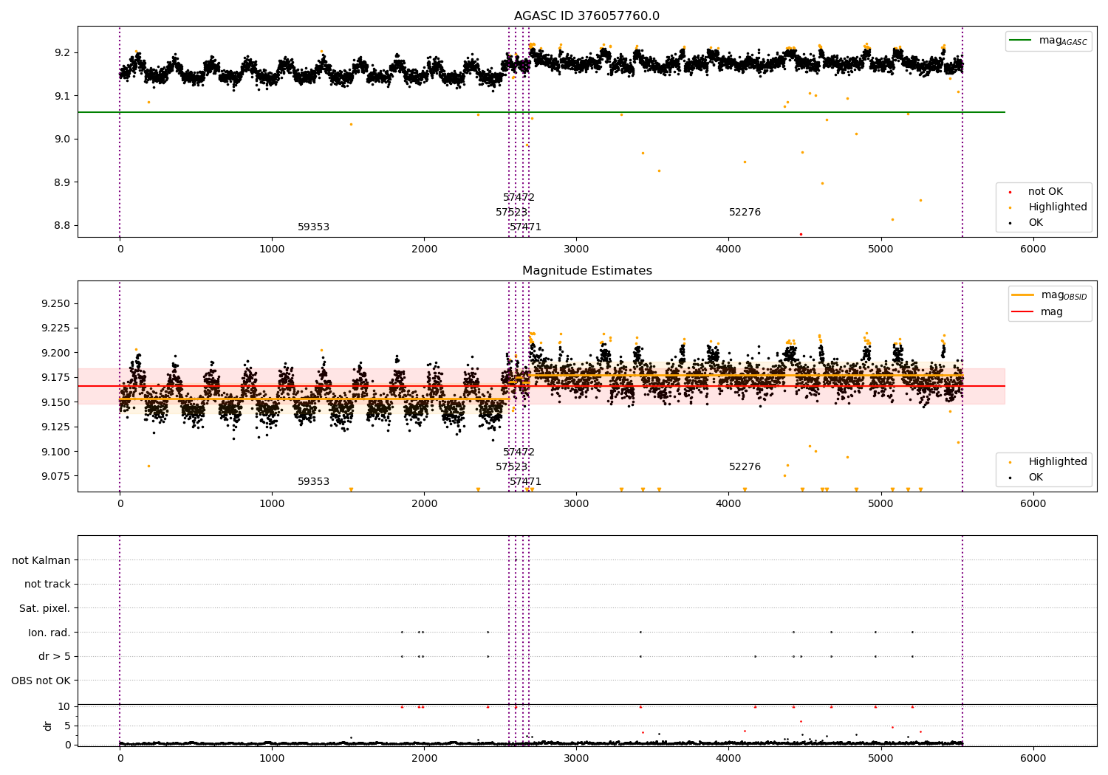The height and width of the screenshot is (775, 1108).
Task: Click the 1000 x-axis tick of the bottom plot
Action: tap(272, 759)
